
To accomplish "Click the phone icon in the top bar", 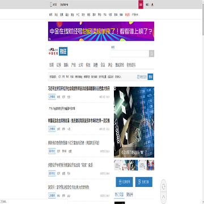I will 51,5.
